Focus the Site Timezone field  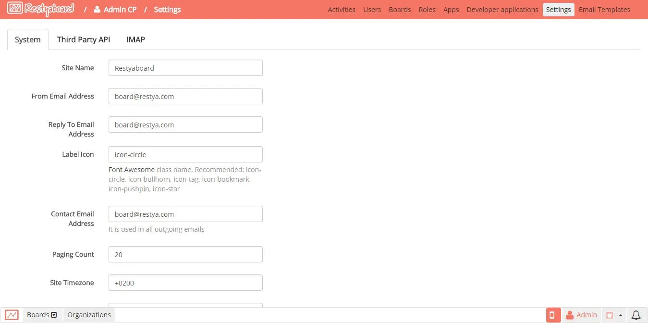coord(185,283)
